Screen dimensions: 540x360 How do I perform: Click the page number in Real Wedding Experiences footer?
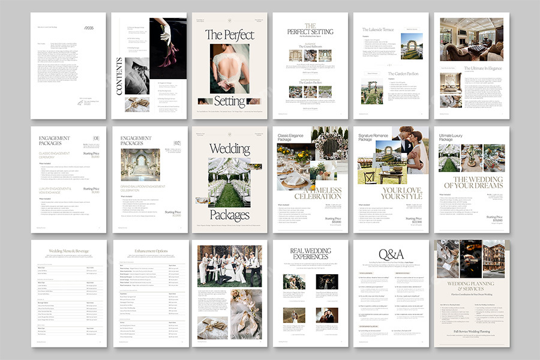(x=340, y=341)
